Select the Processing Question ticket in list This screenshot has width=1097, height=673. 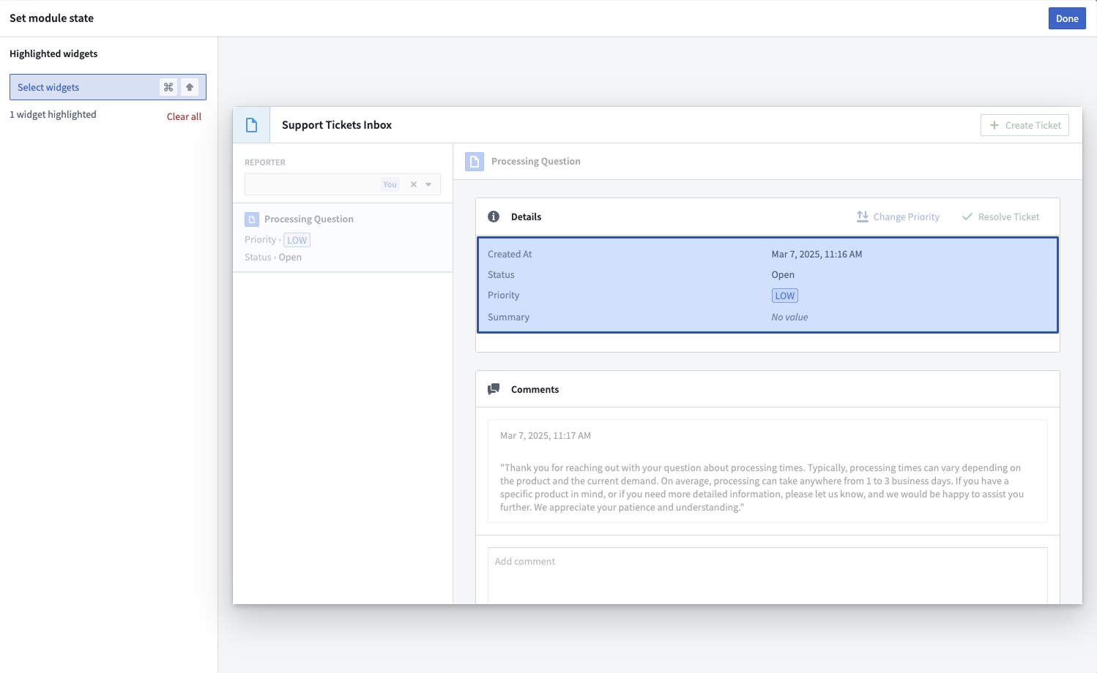[343, 238]
